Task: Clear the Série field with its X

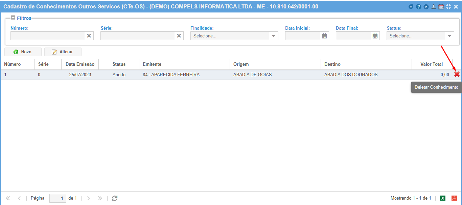Action: click(179, 36)
